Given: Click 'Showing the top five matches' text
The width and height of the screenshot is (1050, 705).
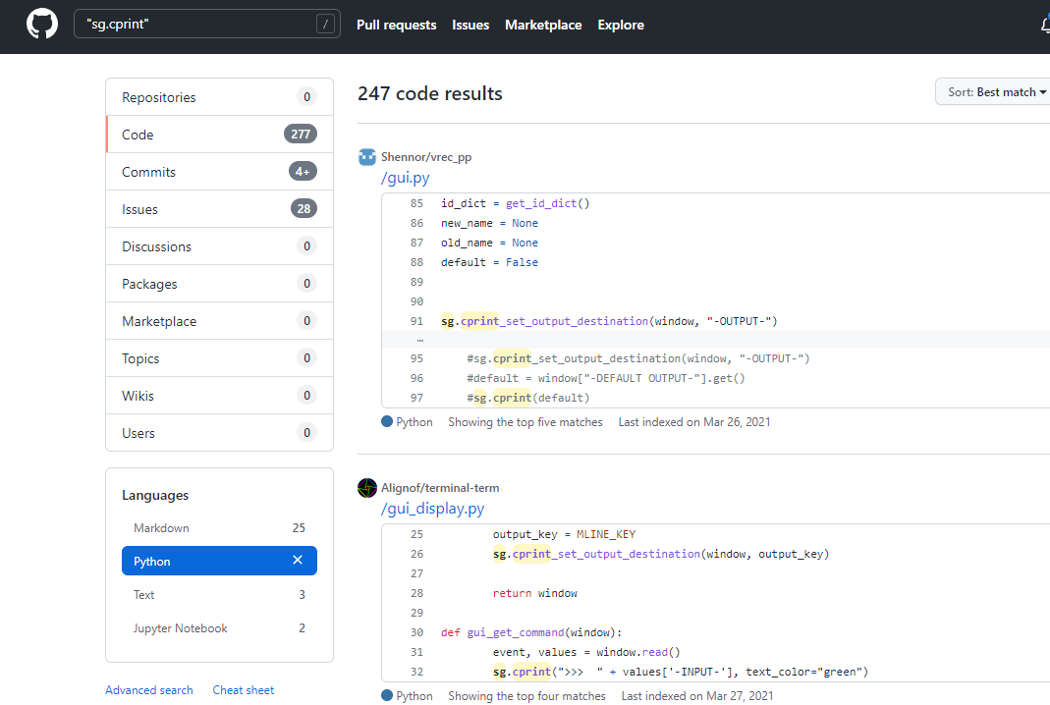Looking at the screenshot, I should [525, 422].
